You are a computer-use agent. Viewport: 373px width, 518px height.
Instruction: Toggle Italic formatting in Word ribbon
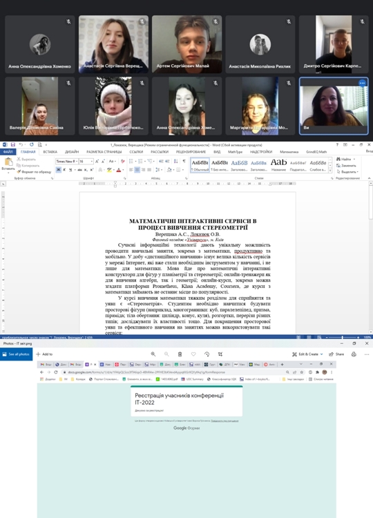click(64, 170)
